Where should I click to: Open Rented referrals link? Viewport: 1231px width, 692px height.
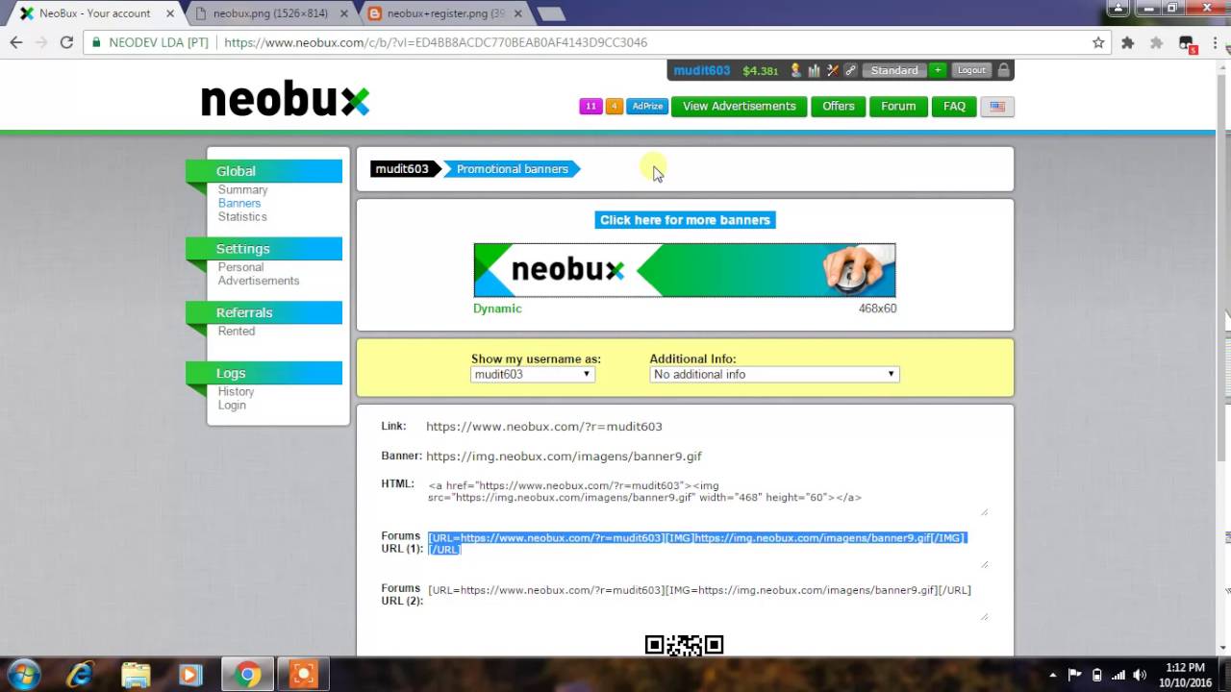(236, 331)
